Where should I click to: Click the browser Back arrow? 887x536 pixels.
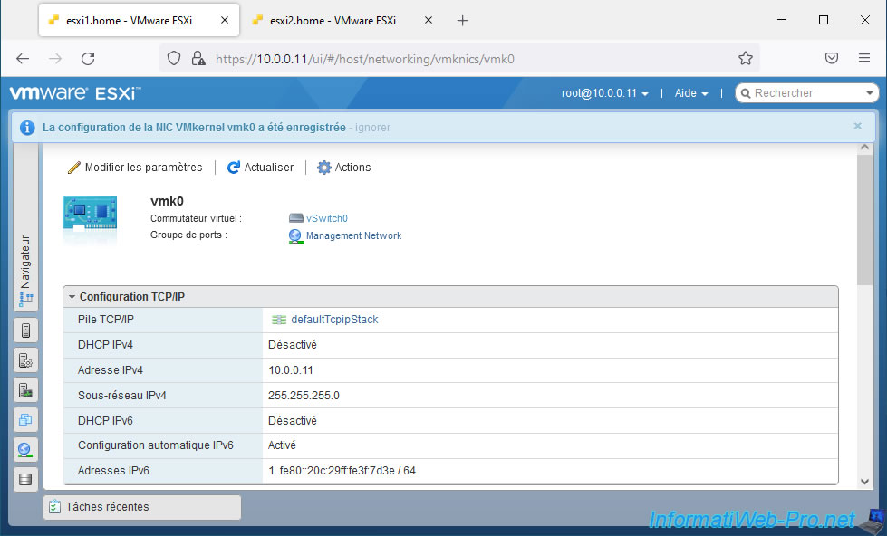pos(23,58)
